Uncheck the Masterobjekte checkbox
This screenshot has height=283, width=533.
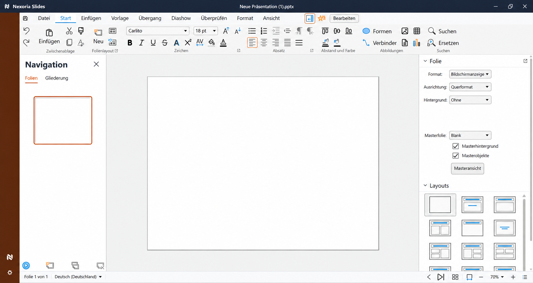pos(456,156)
